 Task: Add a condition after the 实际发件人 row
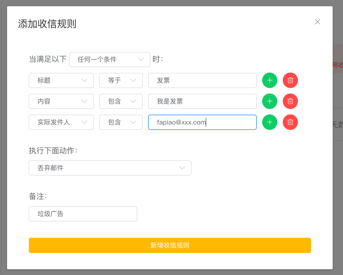pyautogui.click(x=270, y=122)
